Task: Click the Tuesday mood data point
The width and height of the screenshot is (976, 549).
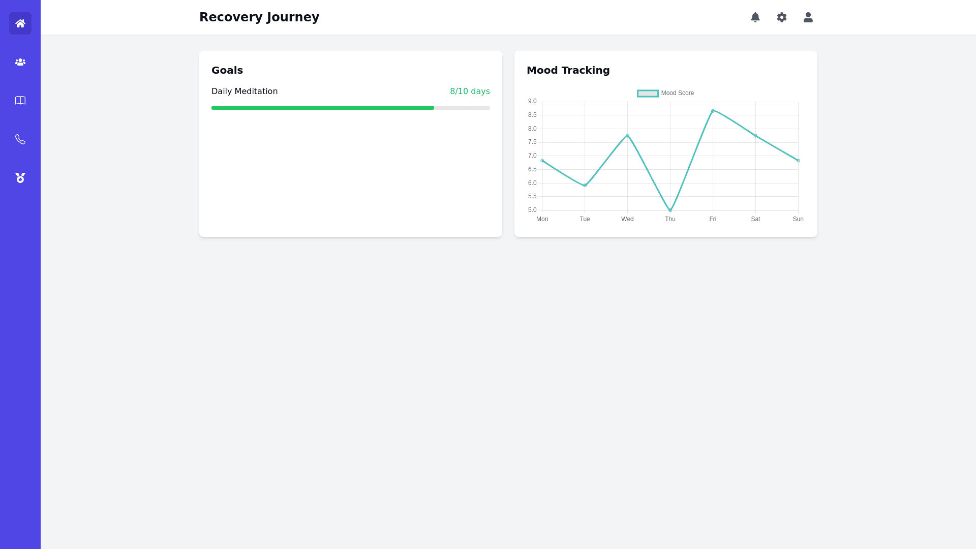Action: tap(585, 186)
